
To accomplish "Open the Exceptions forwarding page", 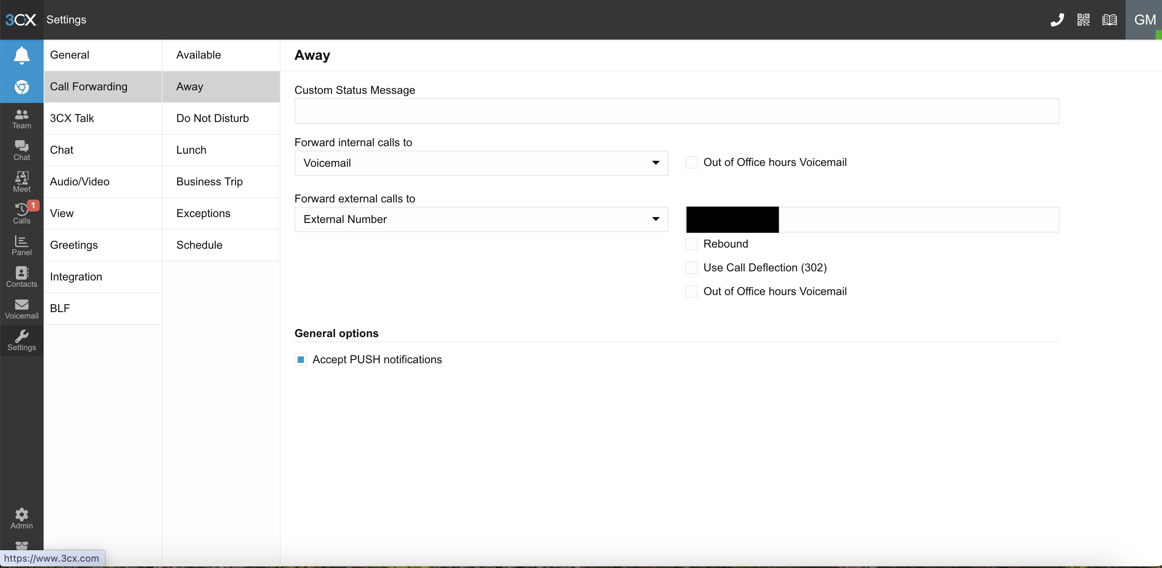I will click(203, 213).
